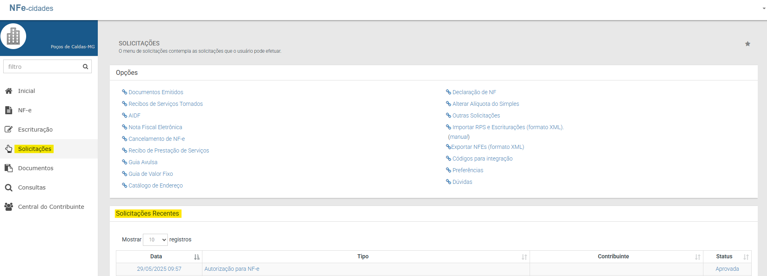Open Alterar Alíquota do Simples link
The height and width of the screenshot is (276, 767).
[x=486, y=104]
